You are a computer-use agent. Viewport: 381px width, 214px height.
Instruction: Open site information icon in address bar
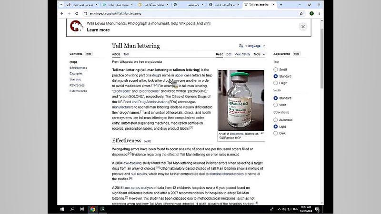(x=86, y=14)
